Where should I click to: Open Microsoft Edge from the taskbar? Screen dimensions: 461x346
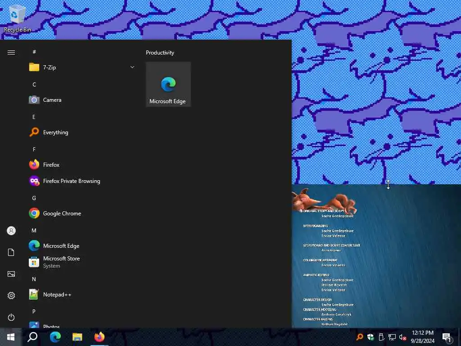point(55,337)
